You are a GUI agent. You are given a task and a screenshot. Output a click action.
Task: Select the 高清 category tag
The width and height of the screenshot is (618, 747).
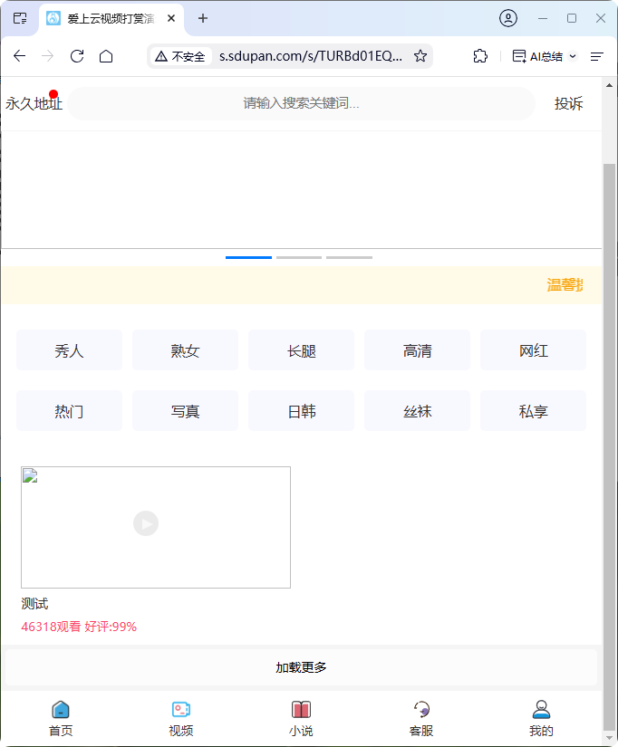click(x=417, y=350)
